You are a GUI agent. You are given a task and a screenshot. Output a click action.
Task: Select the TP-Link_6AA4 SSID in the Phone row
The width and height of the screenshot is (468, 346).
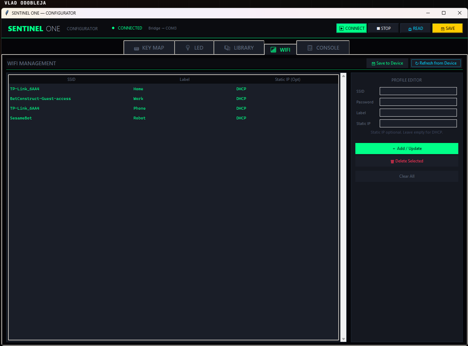click(x=25, y=109)
